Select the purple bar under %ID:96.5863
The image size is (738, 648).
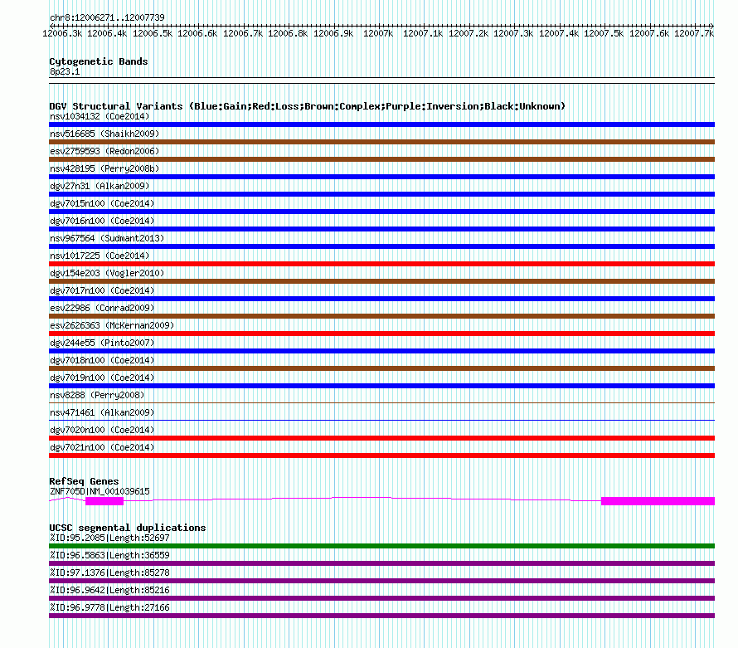[381, 563]
